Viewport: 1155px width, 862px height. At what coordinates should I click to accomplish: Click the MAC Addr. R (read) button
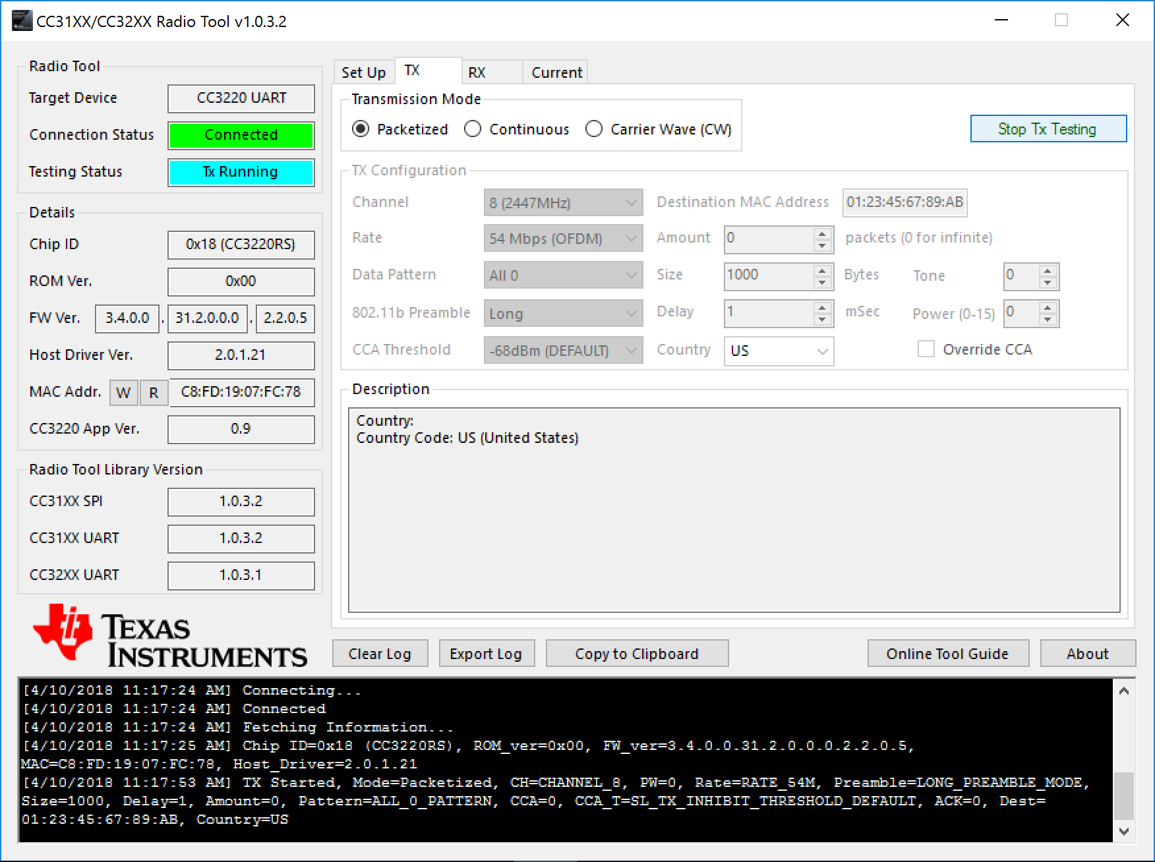click(x=154, y=393)
